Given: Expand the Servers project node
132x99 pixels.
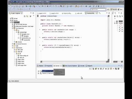Looking at the screenshot, I should 10,20.
